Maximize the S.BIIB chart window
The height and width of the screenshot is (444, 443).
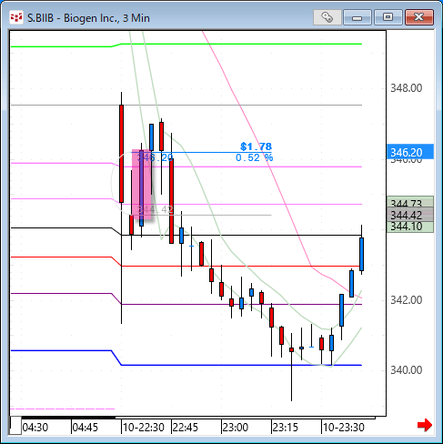388,17
